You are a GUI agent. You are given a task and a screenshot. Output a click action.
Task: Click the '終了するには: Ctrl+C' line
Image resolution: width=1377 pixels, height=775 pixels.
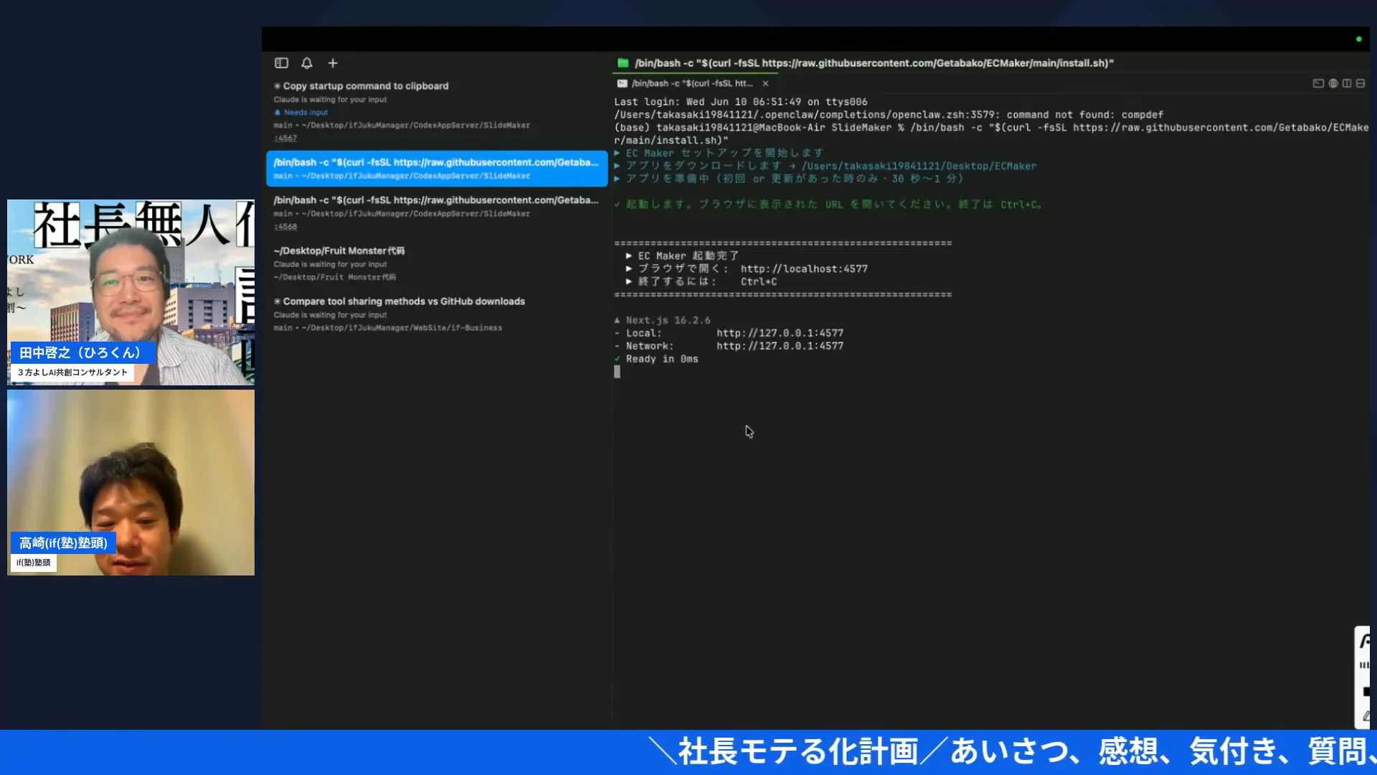701,282
